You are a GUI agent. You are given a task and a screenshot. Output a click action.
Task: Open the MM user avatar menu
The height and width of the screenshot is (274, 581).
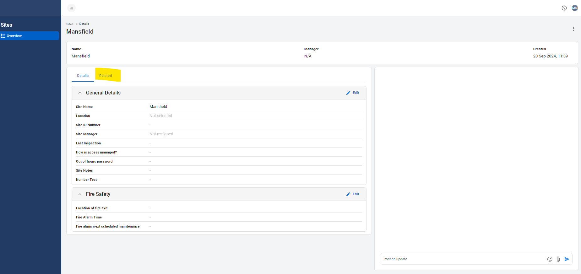(574, 8)
